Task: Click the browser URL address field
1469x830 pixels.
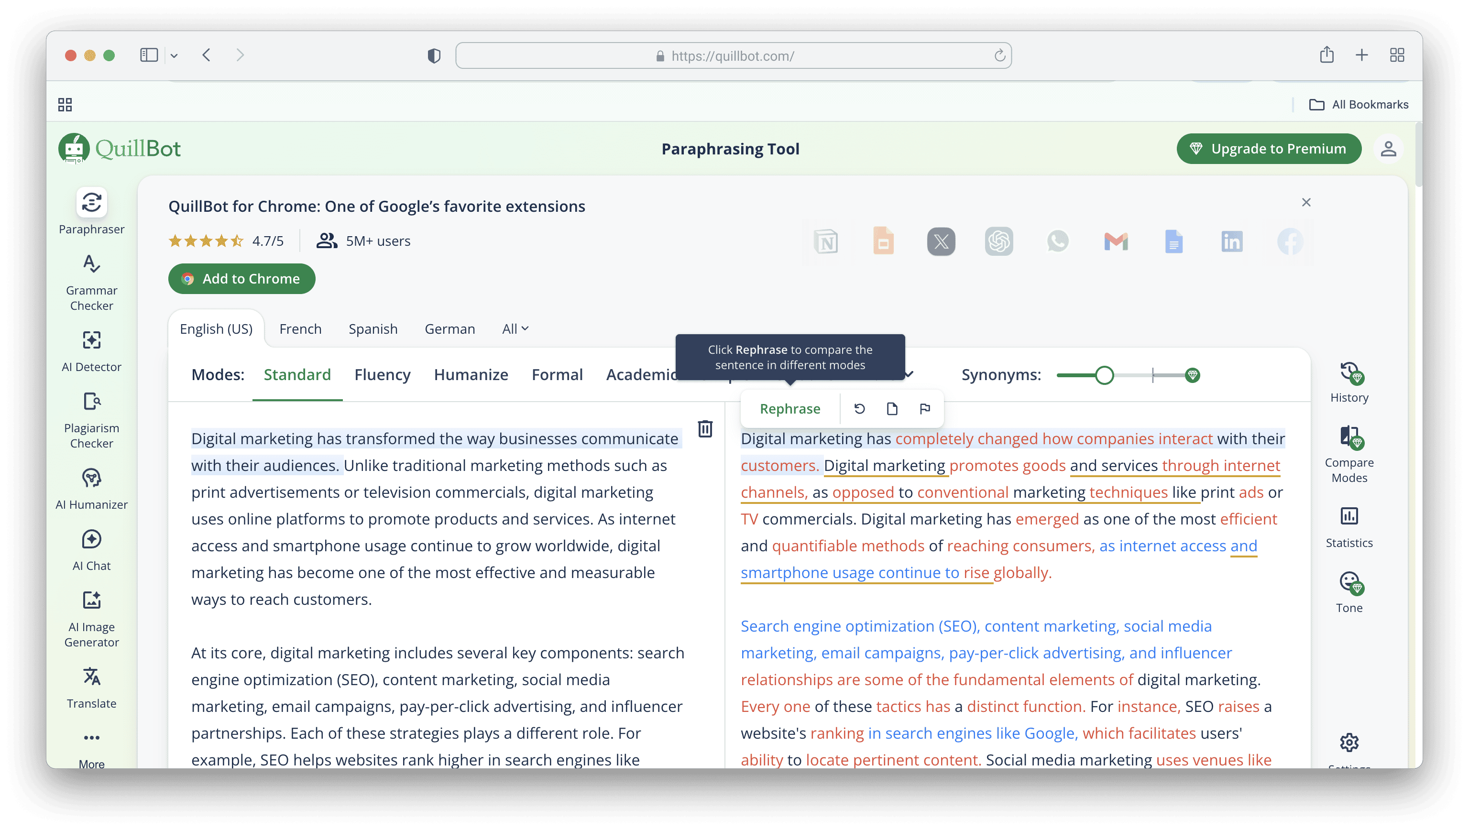Action: (x=733, y=56)
